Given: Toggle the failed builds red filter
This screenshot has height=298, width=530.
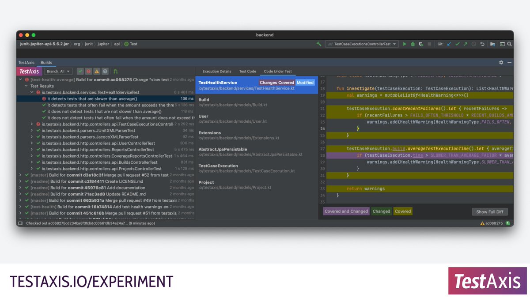Looking at the screenshot, I should click(x=88, y=71).
